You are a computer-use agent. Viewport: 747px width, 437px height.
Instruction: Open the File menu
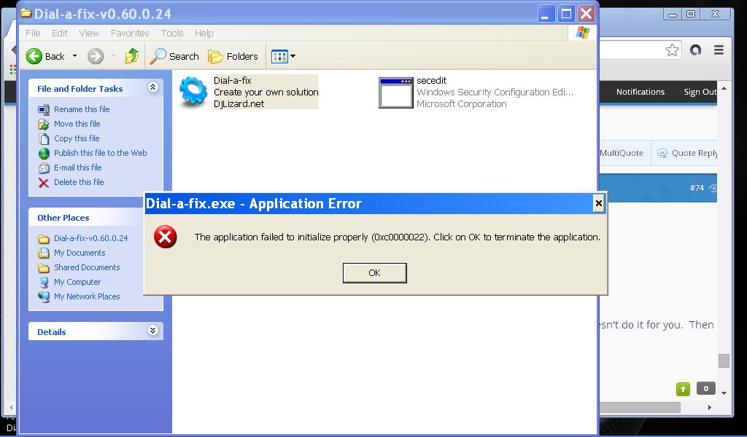[33, 34]
